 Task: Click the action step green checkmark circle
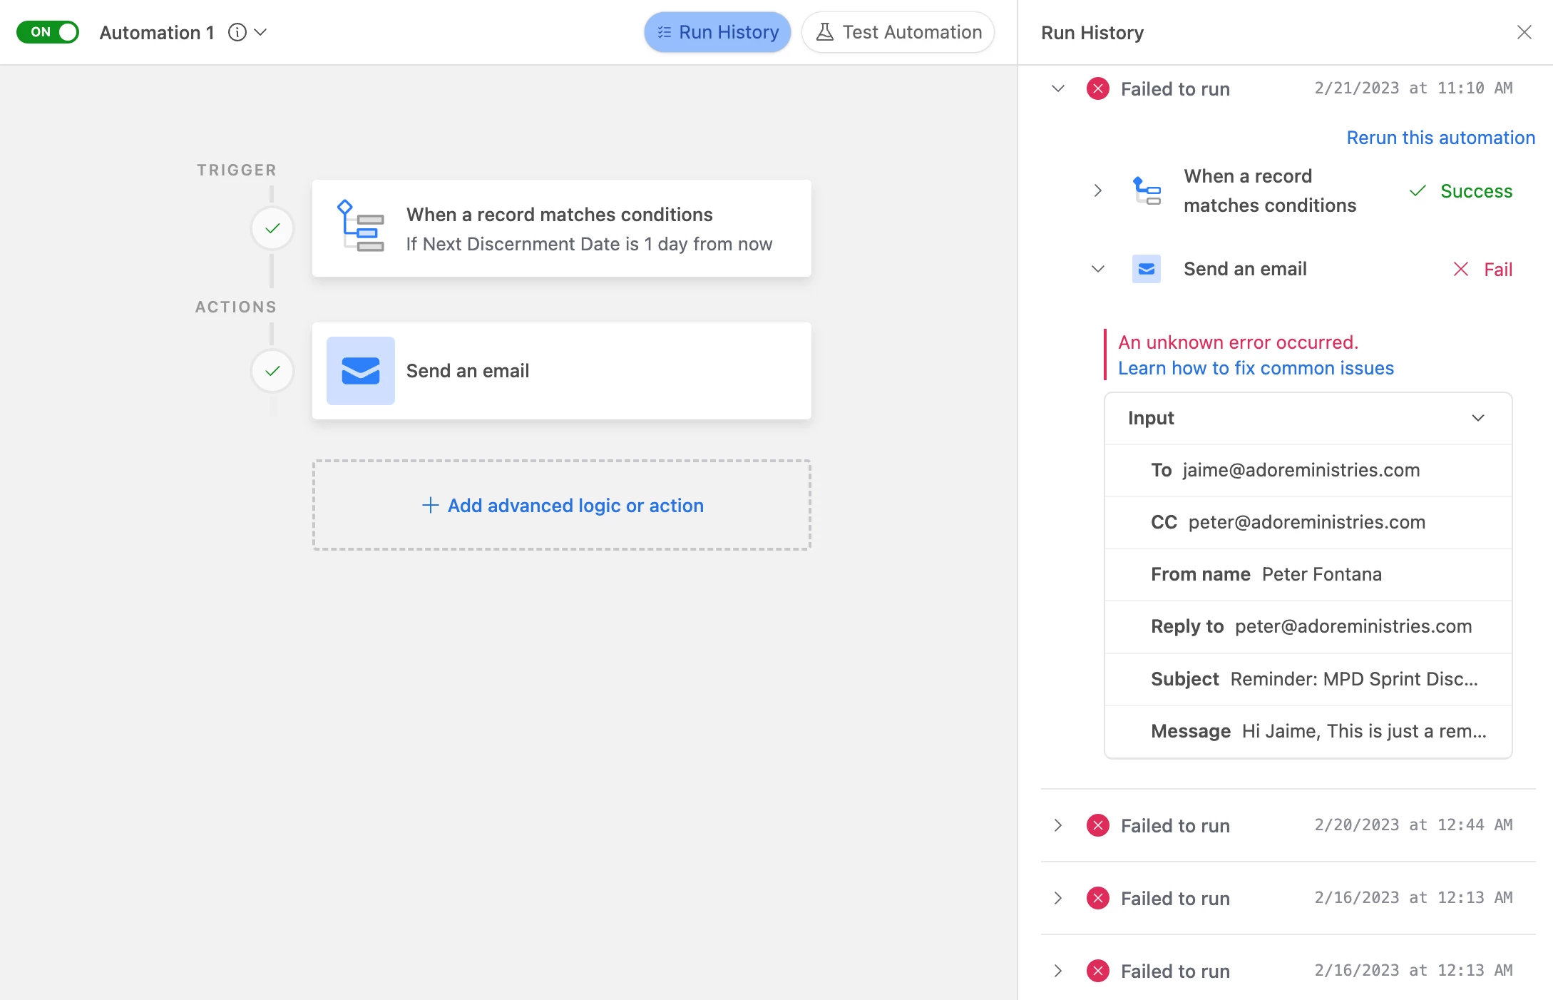[272, 371]
